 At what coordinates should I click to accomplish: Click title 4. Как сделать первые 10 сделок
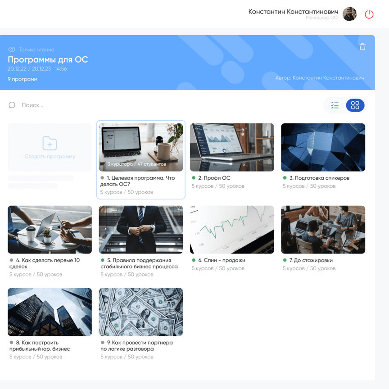point(45,263)
